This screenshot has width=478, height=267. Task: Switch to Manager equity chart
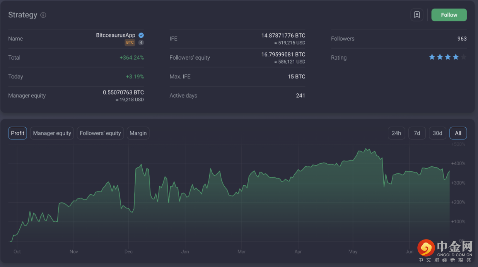tap(52, 133)
